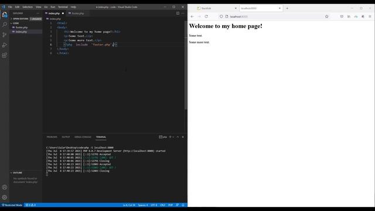Maximize the terminal panel with the chevron
Screen dimensions: 375x211
click(178, 137)
